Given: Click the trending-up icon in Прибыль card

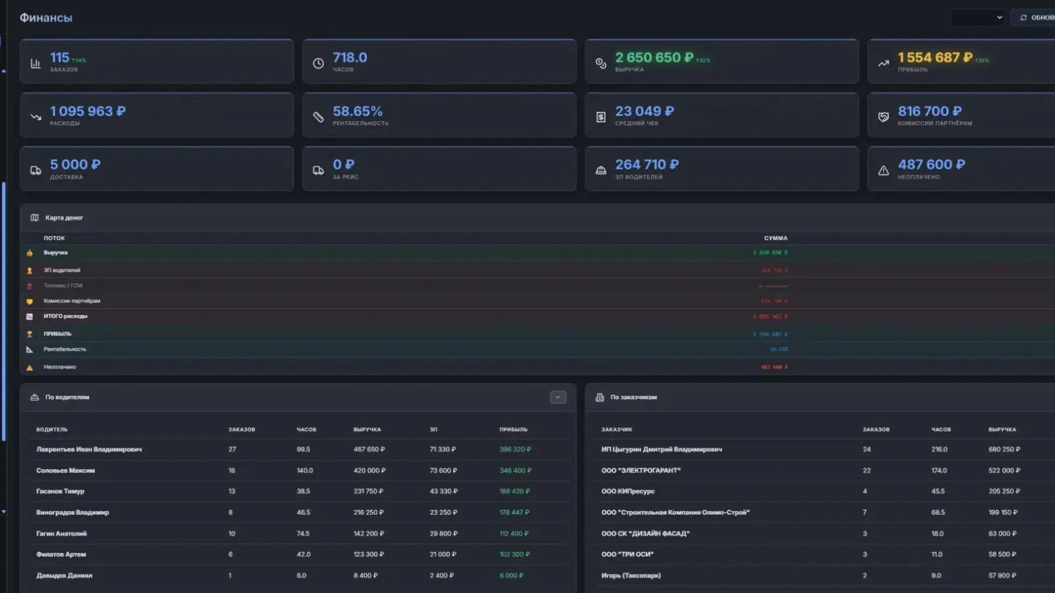Looking at the screenshot, I should click(884, 63).
